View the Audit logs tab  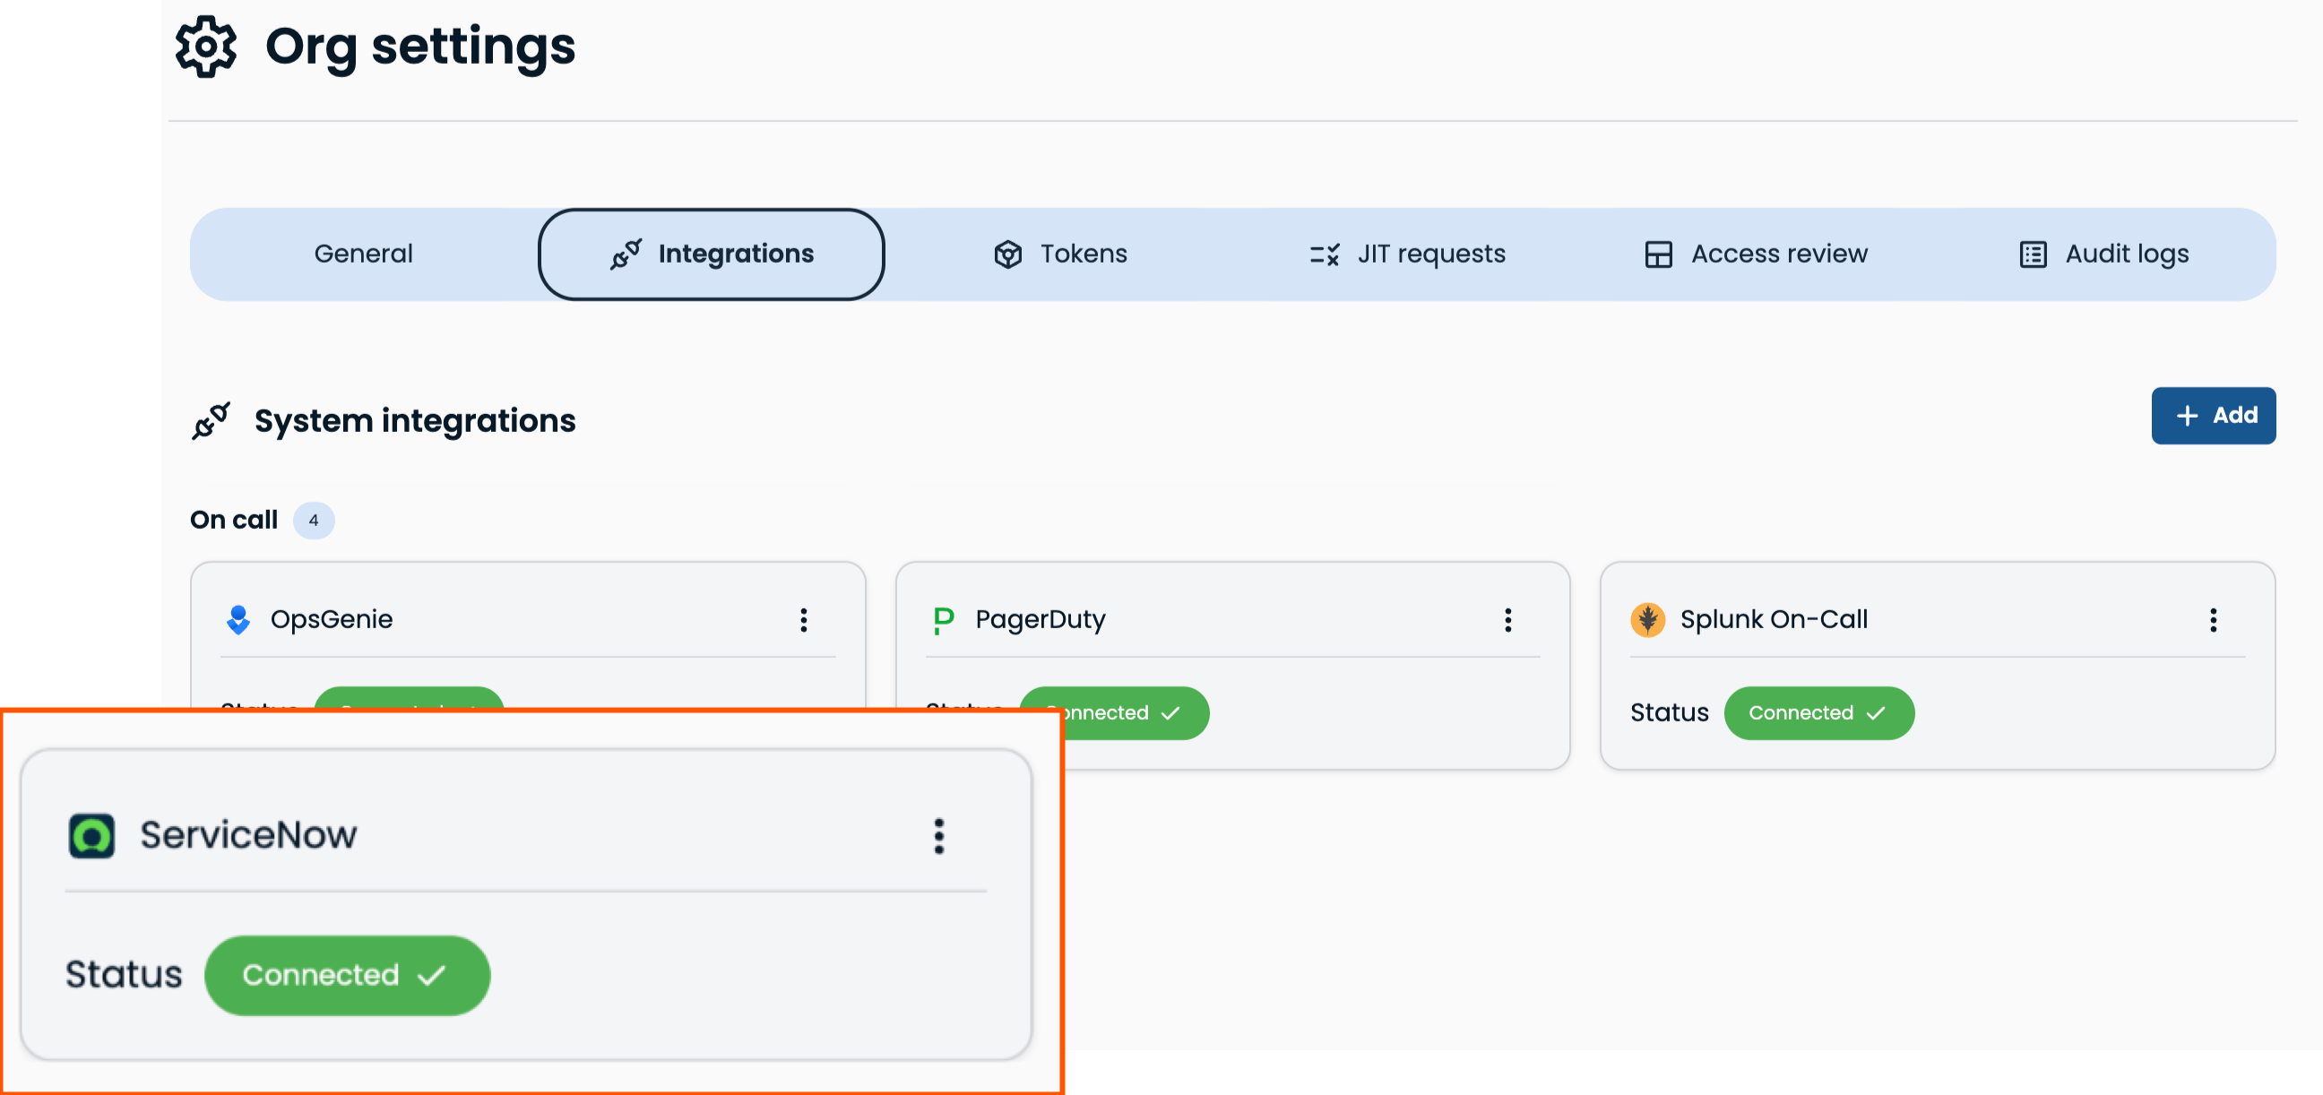click(2103, 254)
